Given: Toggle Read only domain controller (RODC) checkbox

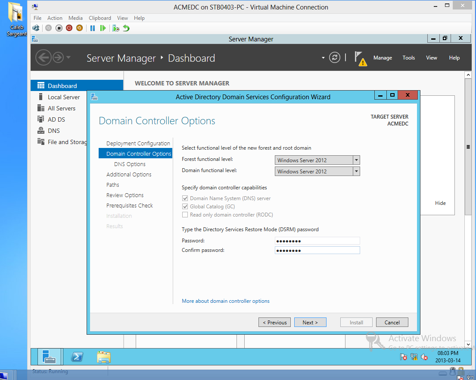Looking at the screenshot, I should click(185, 215).
